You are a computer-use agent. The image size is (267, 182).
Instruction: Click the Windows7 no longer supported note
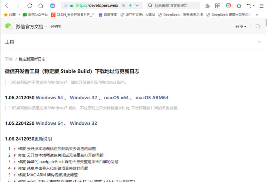click(68, 82)
